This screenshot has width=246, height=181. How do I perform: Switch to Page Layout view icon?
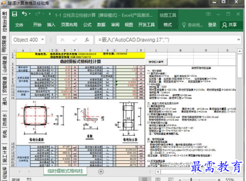tap(157, 179)
